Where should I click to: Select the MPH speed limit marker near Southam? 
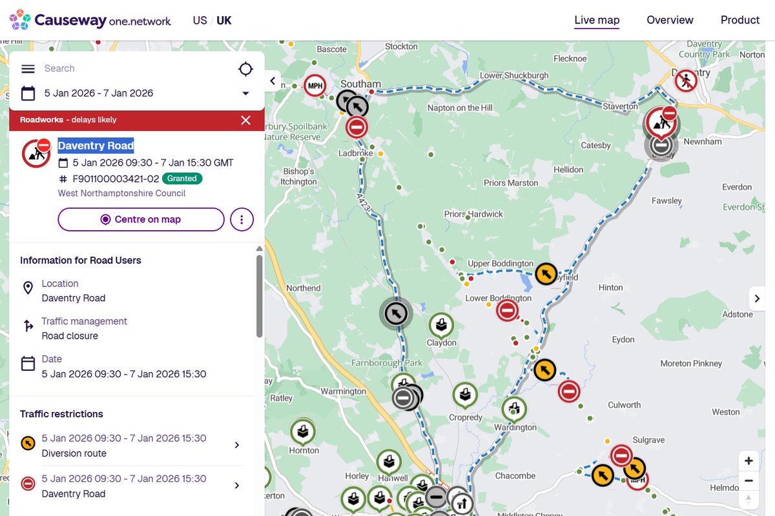[315, 84]
